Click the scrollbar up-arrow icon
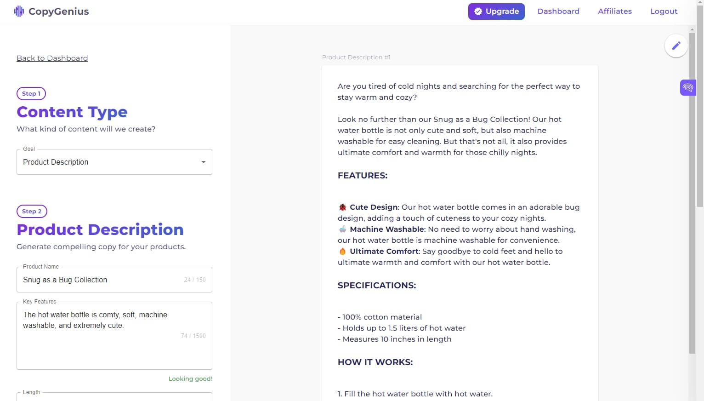704x401 pixels. (692, 29)
